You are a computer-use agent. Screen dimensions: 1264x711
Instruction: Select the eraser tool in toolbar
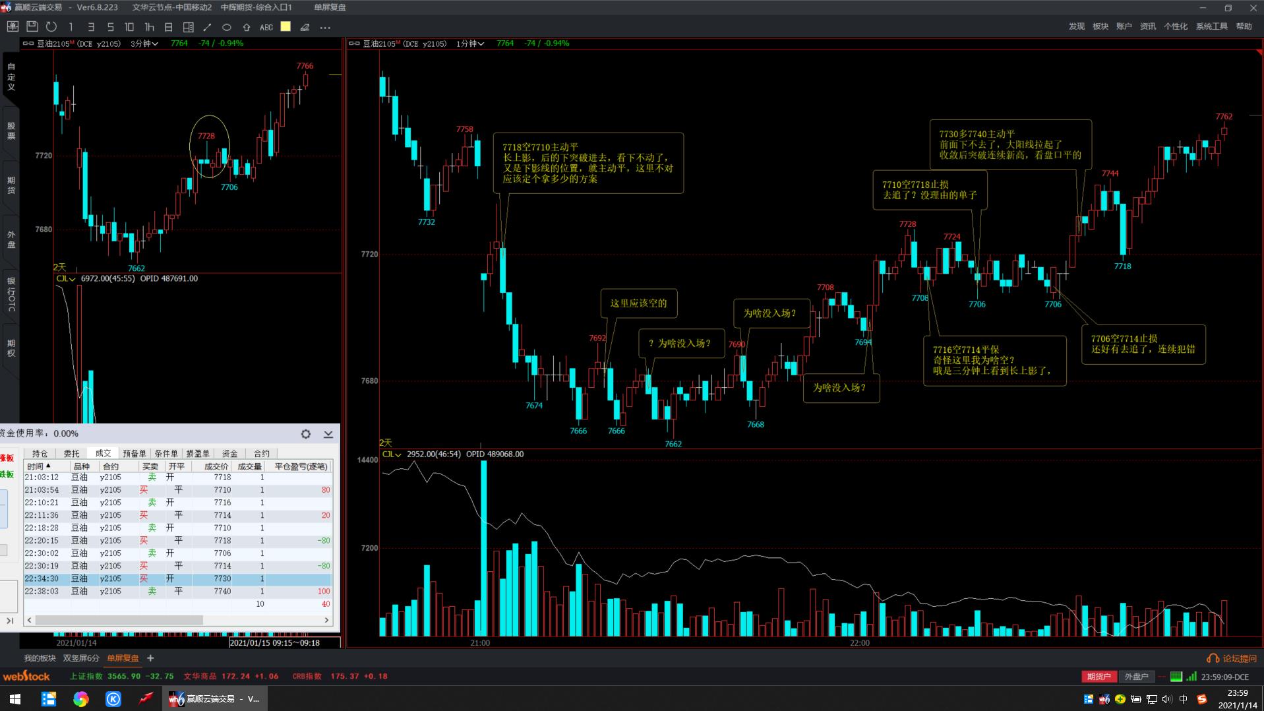(x=305, y=27)
